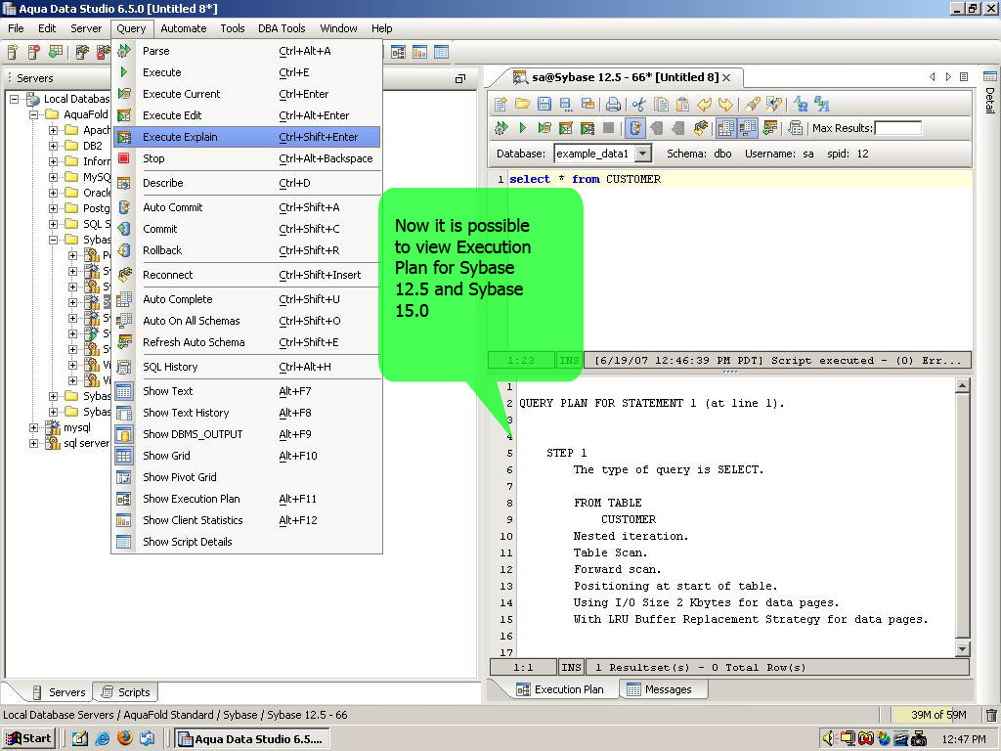This screenshot has height=751, width=1001.
Task: Click the Firefox quick launch icon
Action: 125,739
